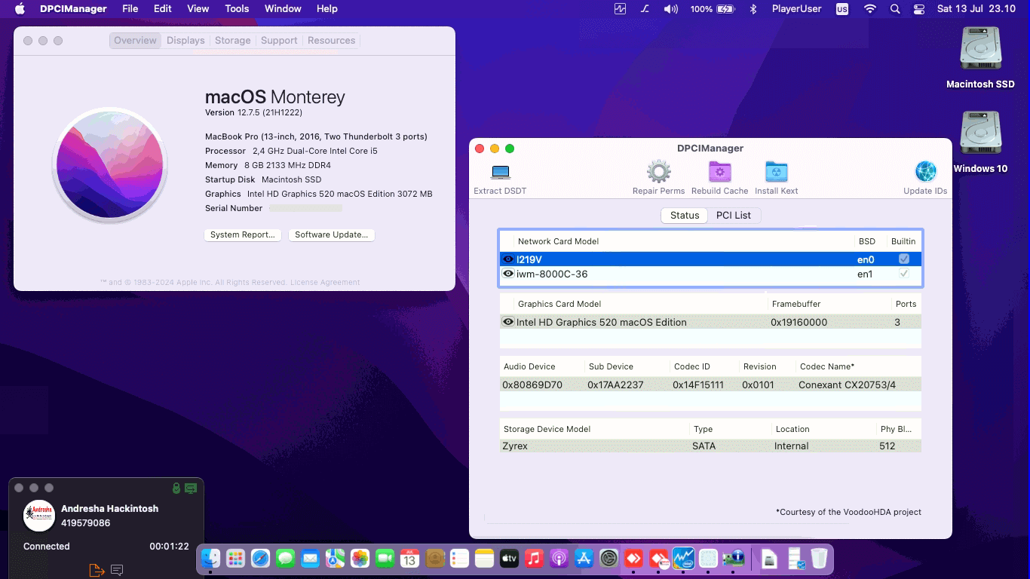Screen dimensions: 1030x579
Task: Open Reminders from the dock
Action: point(459,559)
